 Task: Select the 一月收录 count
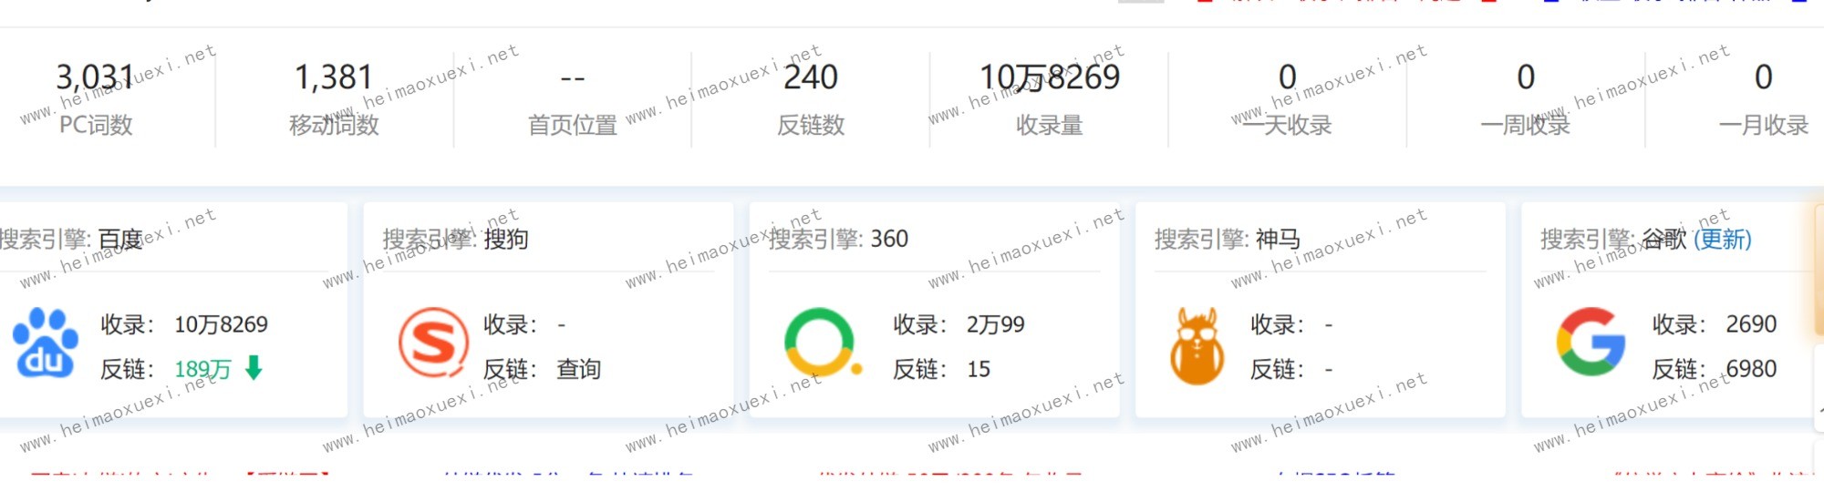coord(1763,77)
